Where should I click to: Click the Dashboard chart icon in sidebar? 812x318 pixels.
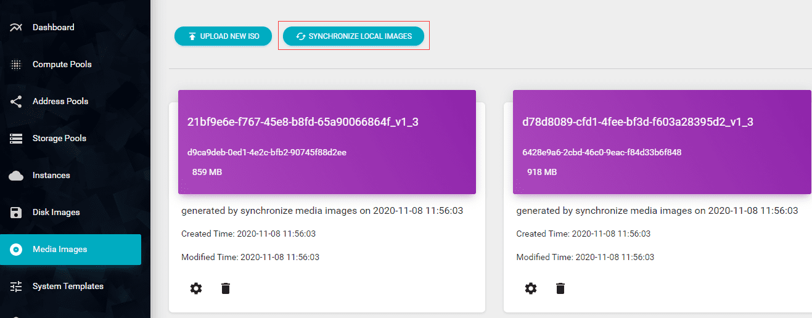coord(17,27)
